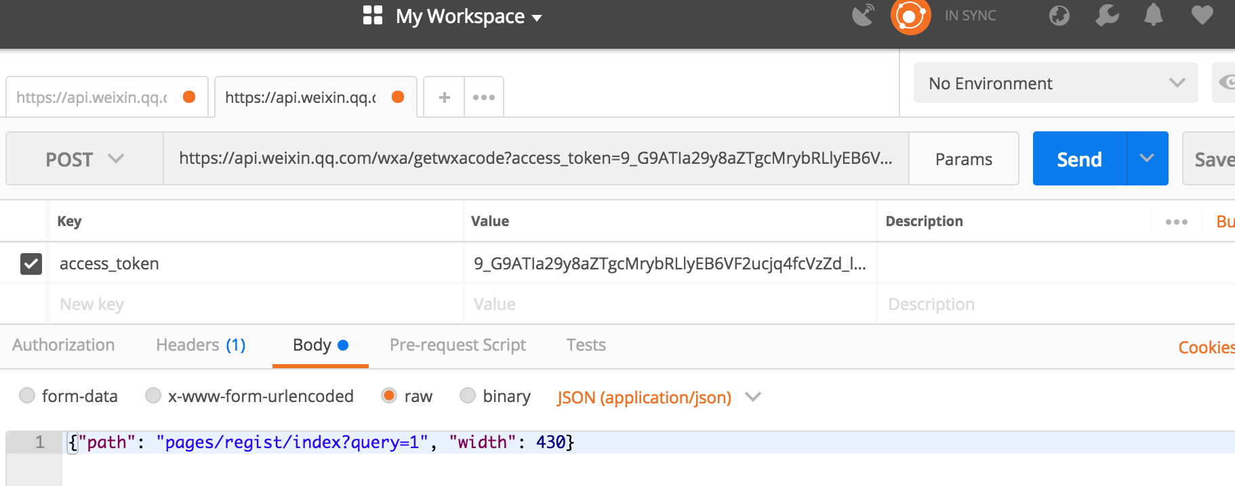Click the workspace grid icon
This screenshot has height=486, width=1235.
coord(373,15)
